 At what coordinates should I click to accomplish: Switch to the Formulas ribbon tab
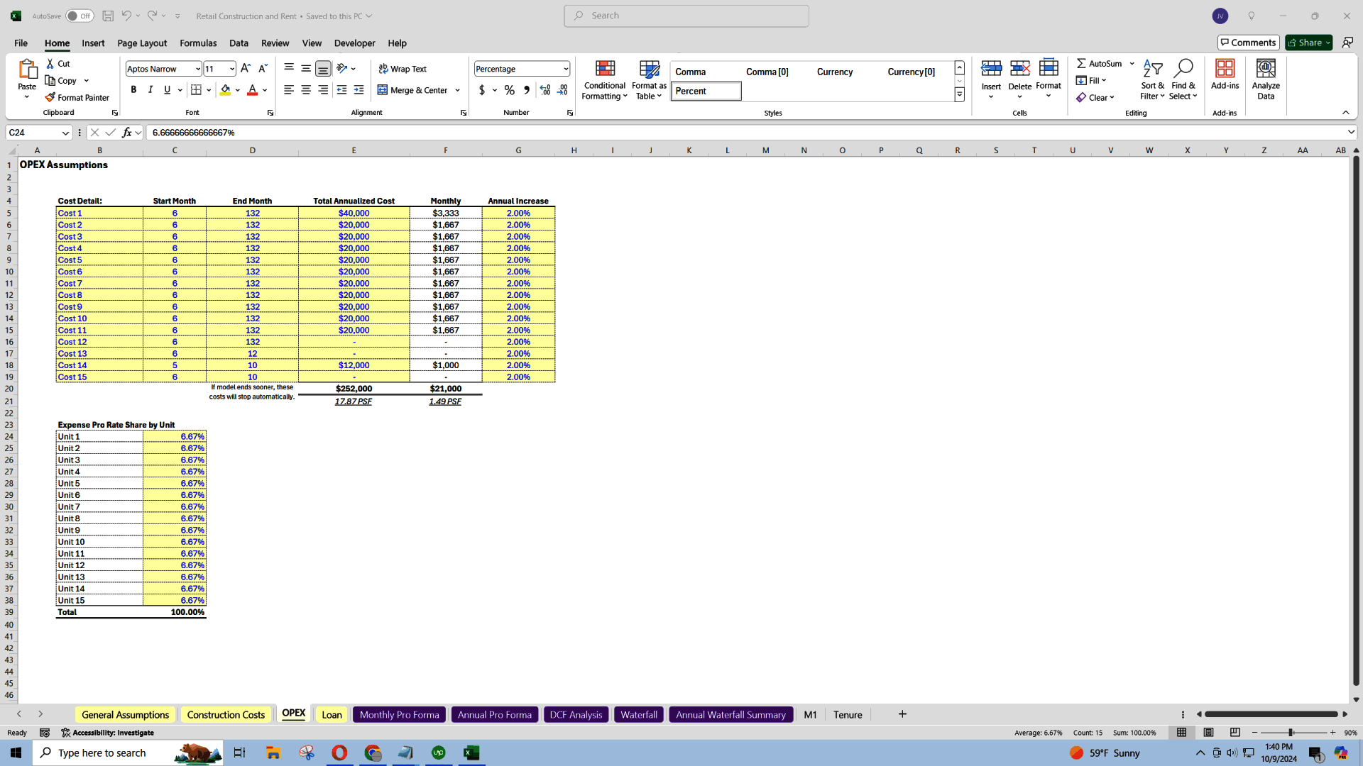[198, 43]
